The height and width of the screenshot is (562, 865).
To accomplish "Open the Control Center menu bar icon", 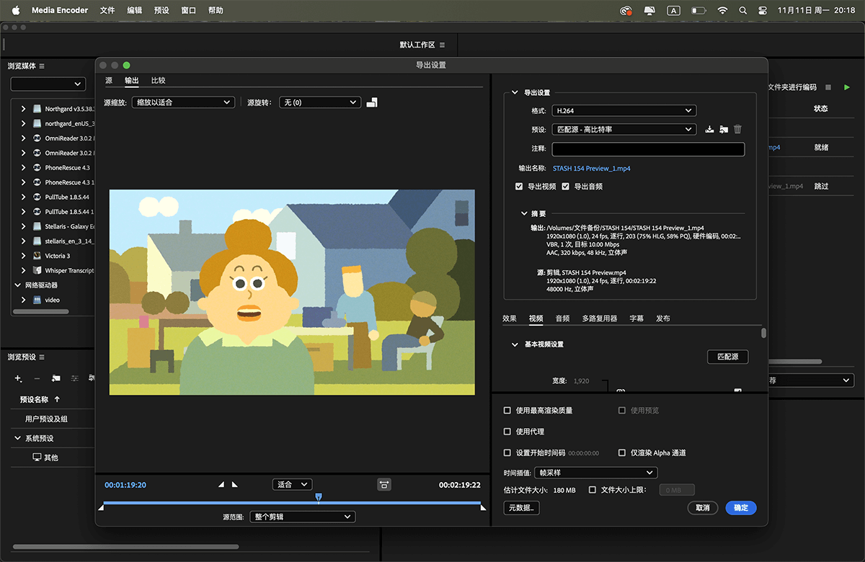I will [x=763, y=11].
